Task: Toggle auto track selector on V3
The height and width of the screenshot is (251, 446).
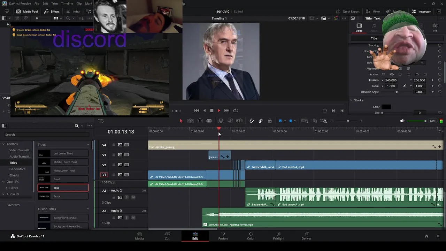Action: (120, 155)
